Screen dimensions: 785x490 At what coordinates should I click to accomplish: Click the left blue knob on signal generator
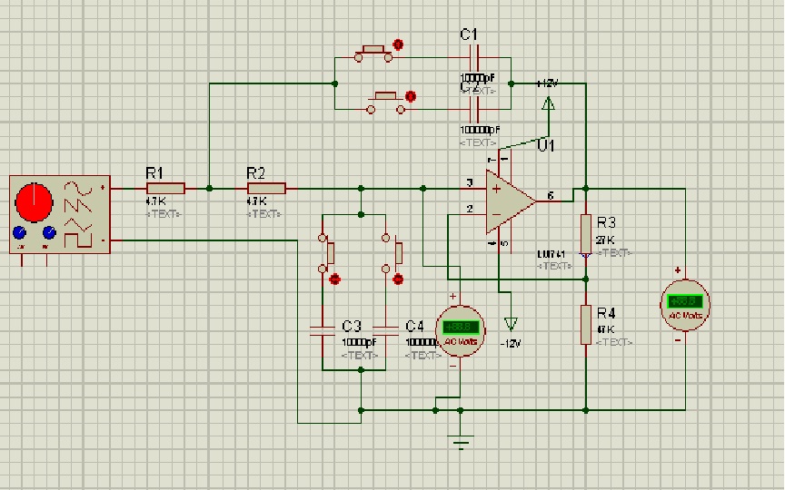coord(19,232)
